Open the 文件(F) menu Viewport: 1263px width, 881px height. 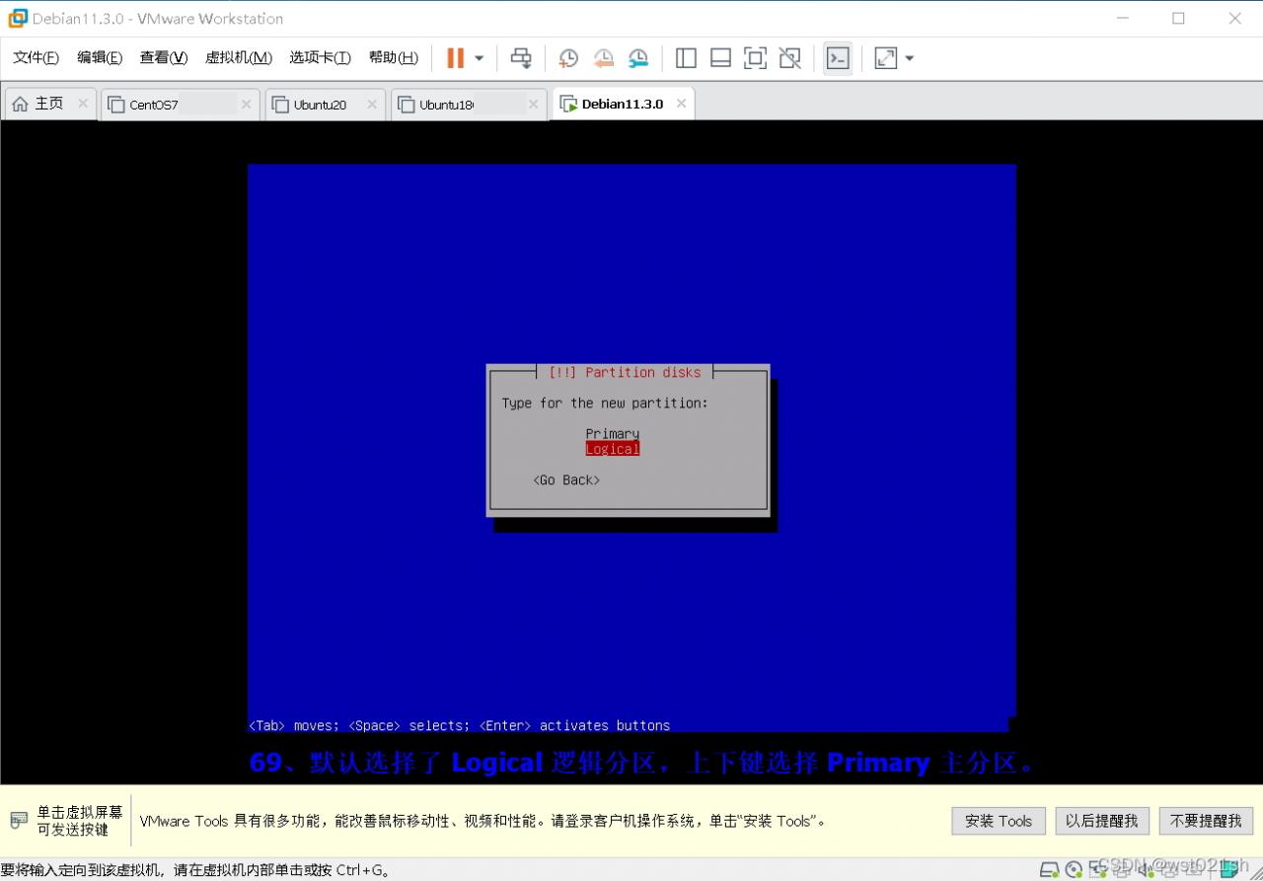(36, 57)
